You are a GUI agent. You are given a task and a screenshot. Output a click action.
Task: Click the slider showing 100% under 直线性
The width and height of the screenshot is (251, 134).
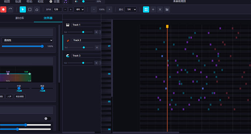point(23,46)
